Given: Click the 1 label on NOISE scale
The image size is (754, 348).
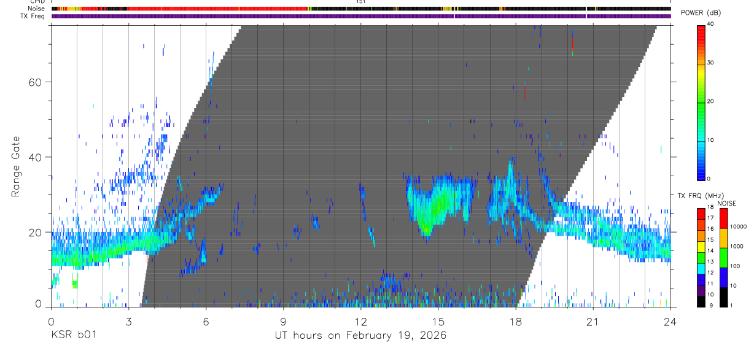Looking at the screenshot, I should click(x=731, y=305).
